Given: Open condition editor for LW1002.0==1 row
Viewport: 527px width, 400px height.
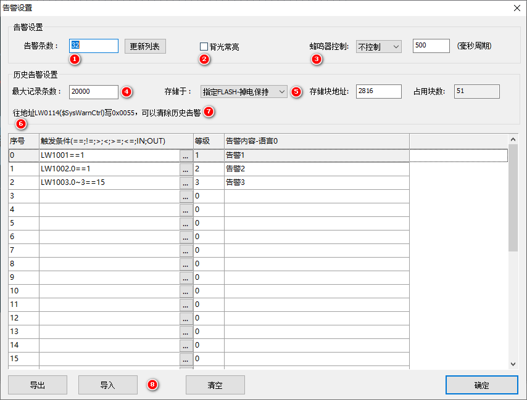Looking at the screenshot, I should tap(185, 169).
